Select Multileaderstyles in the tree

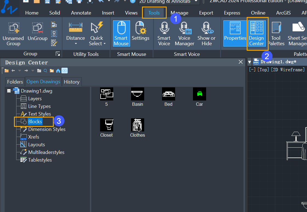46,152
